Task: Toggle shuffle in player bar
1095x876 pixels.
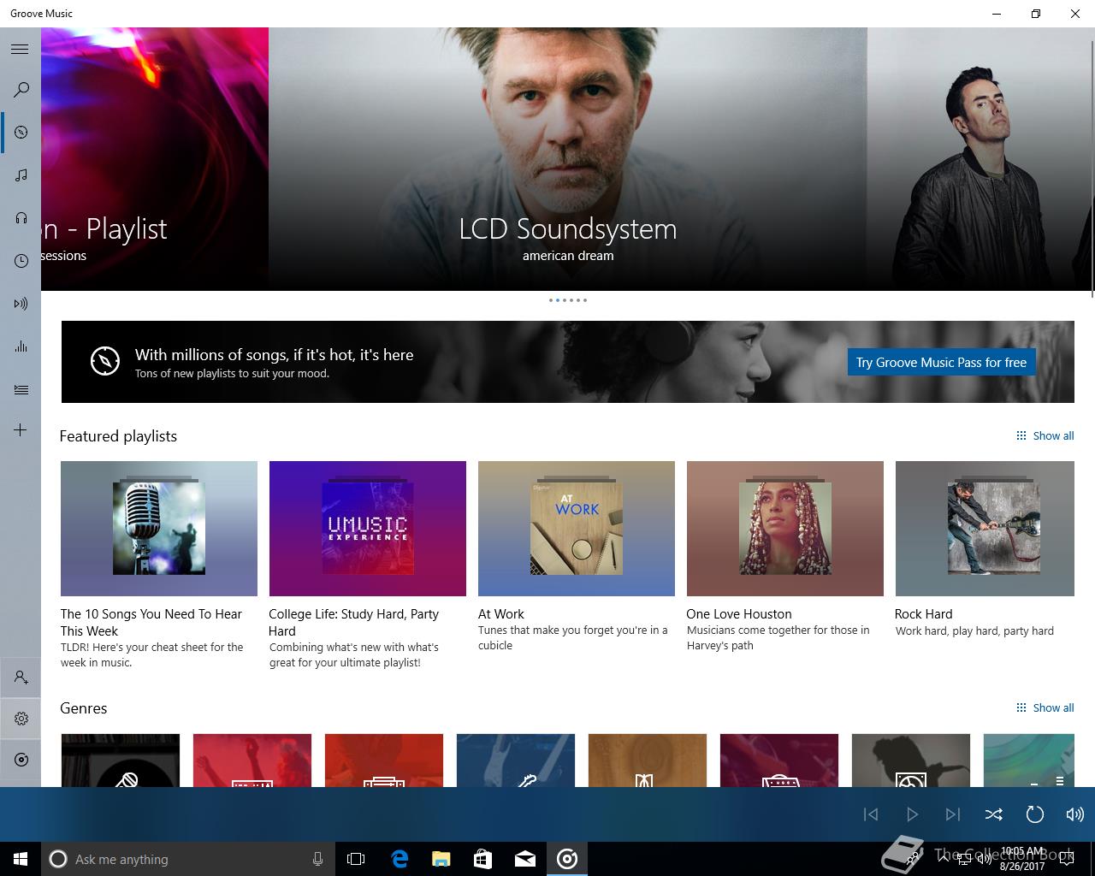Action: point(993,814)
